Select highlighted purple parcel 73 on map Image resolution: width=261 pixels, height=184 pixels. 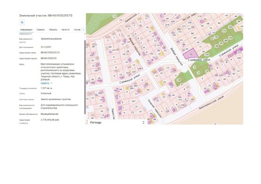pos(191,54)
